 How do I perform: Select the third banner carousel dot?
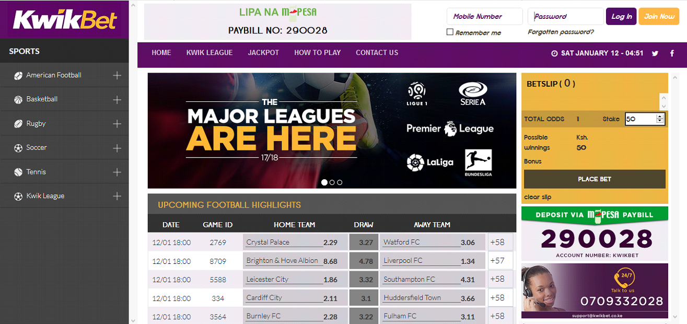pyautogui.click(x=340, y=182)
